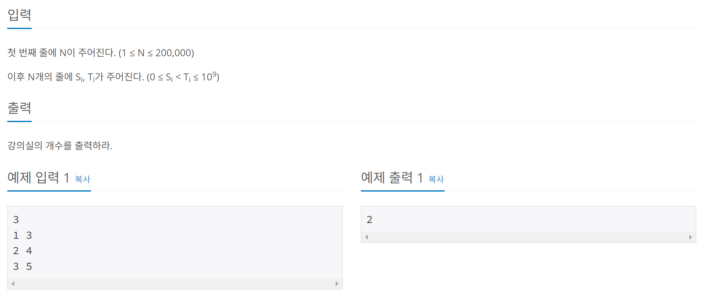Click the N range constraint sentence

coord(101,53)
